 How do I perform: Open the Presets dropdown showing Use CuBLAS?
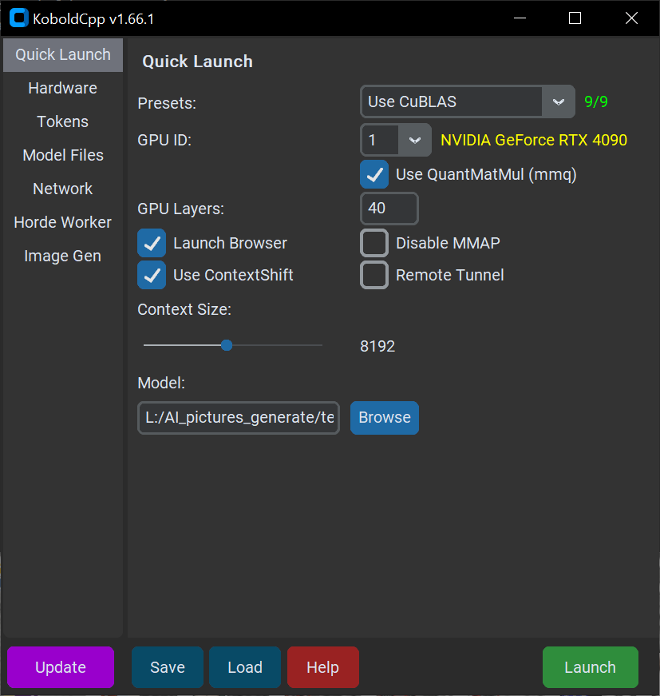467,101
